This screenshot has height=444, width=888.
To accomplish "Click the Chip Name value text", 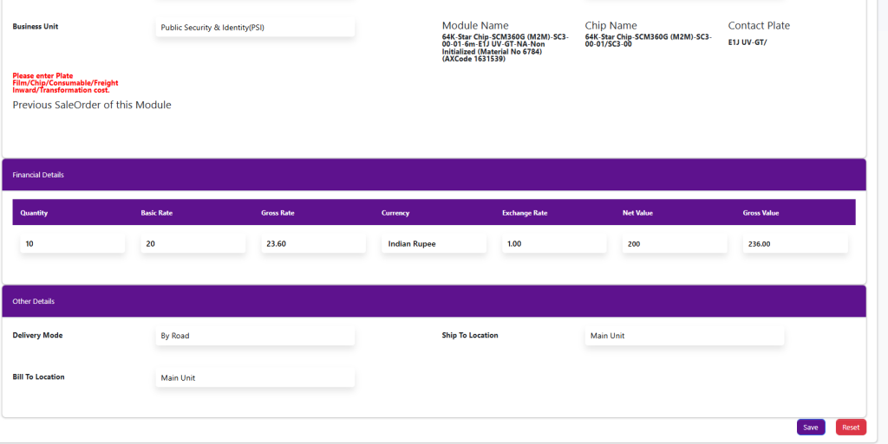I will tap(648, 41).
